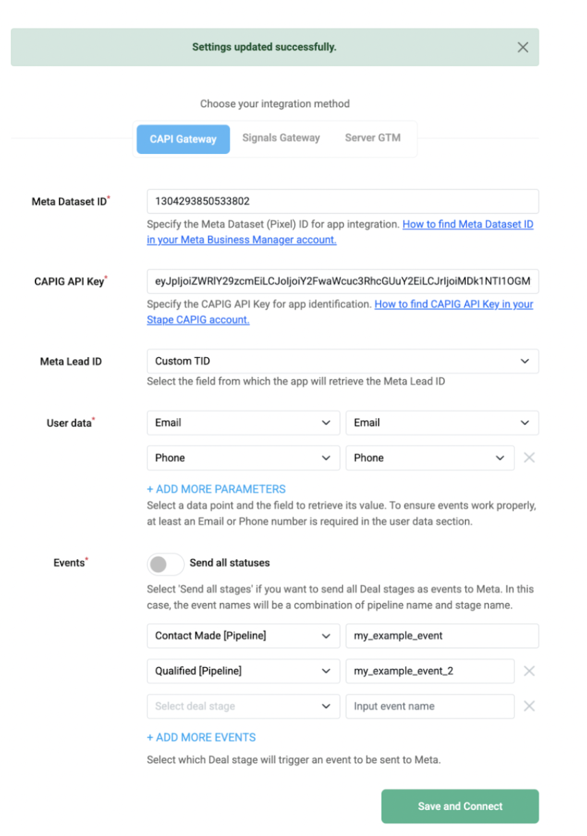Screen dimensions: 587x836
Task: Switch to the Server GTM tab
Action: pyautogui.click(x=373, y=138)
